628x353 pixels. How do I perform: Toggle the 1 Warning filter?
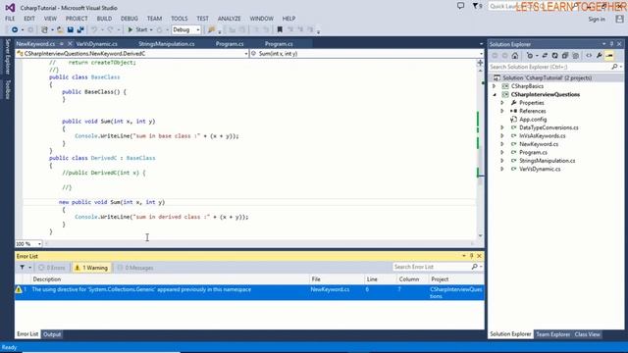tap(91, 268)
